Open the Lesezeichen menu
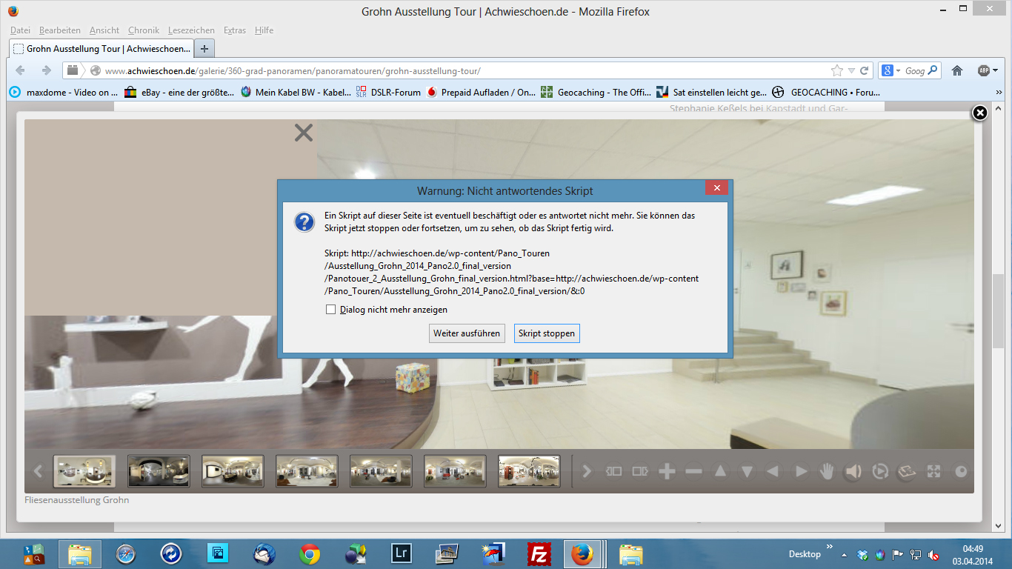 point(191,30)
